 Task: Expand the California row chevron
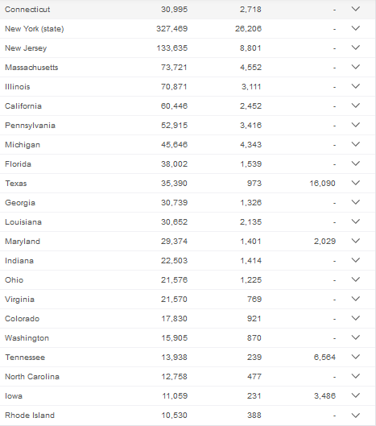coord(356,105)
